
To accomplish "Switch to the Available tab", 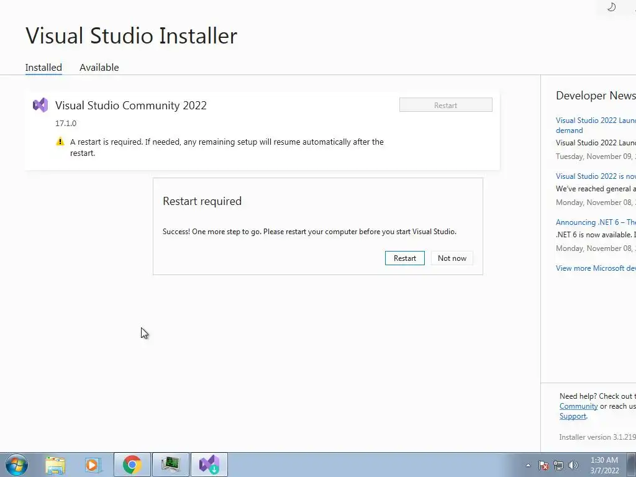I will 99,67.
